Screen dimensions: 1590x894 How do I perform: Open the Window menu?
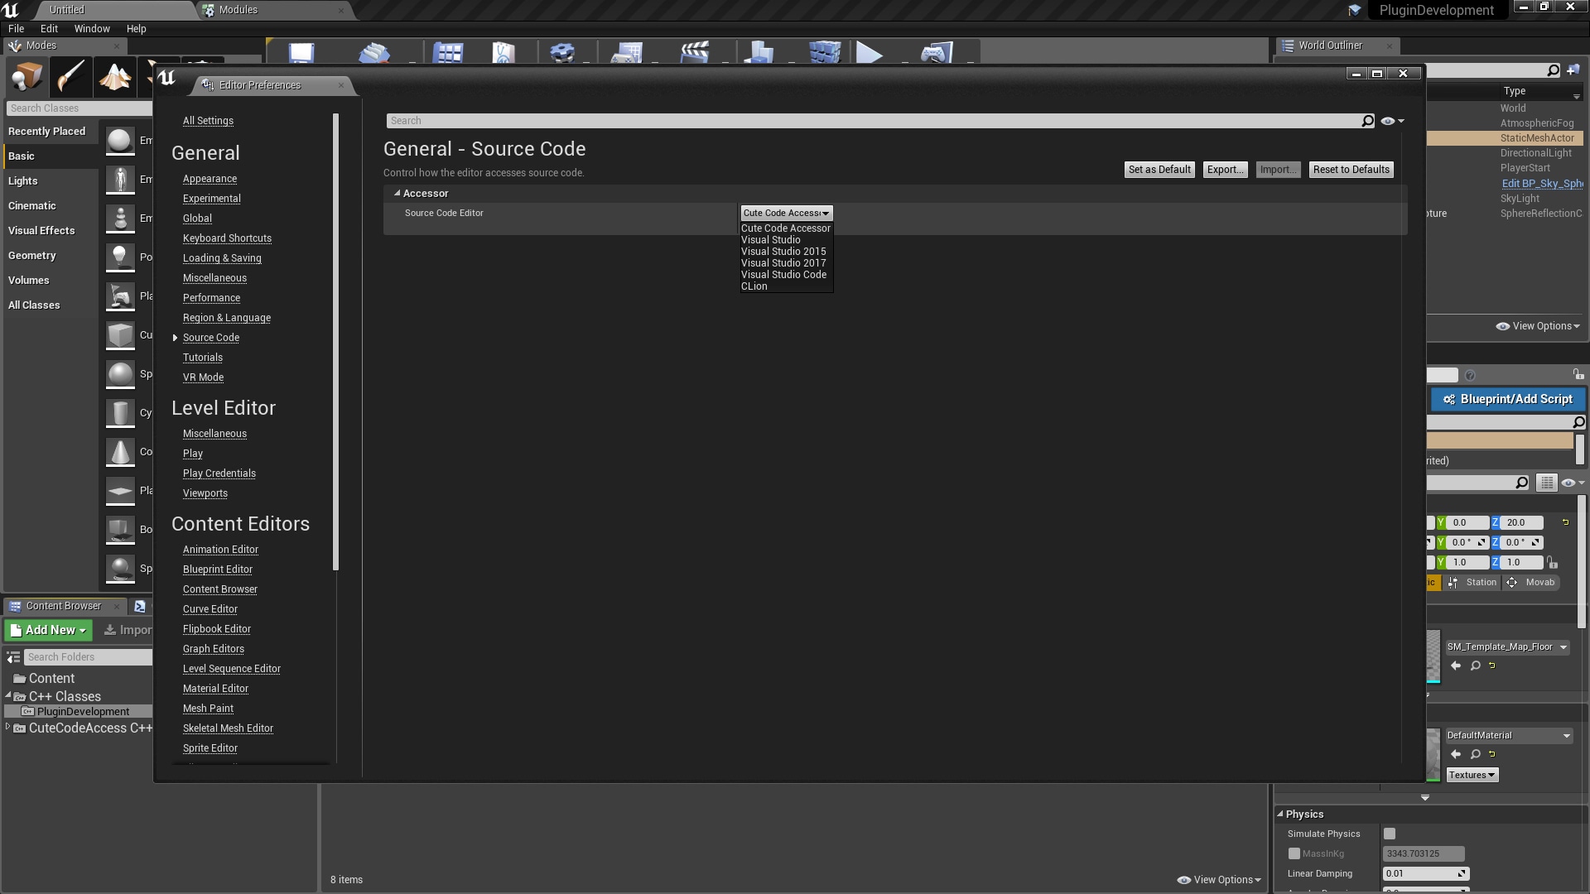pos(91,28)
